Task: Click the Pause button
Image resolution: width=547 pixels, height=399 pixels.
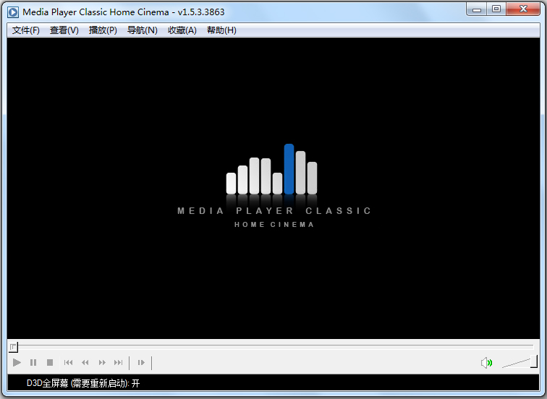Action: click(x=33, y=363)
